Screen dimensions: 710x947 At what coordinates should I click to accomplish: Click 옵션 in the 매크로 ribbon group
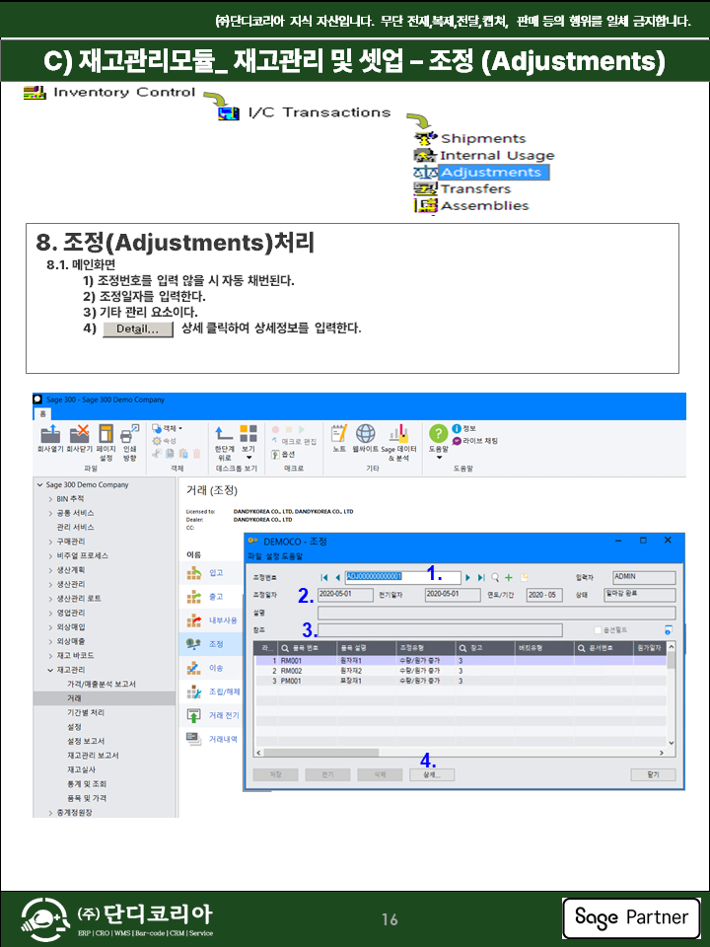coord(283,454)
